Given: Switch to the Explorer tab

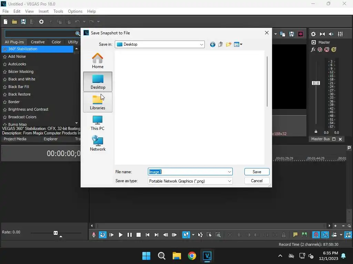Looking at the screenshot, I should pyautogui.click(x=50, y=139).
